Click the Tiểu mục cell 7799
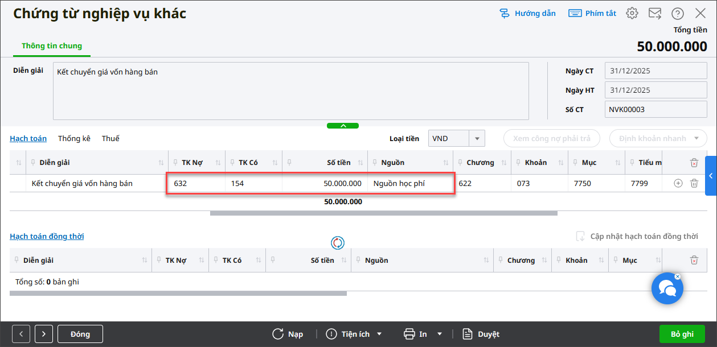Screen dimensions: 717x347 [x=644, y=183]
